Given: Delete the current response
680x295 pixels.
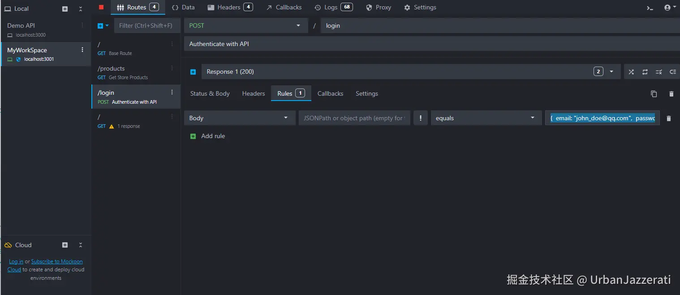Looking at the screenshot, I should (671, 94).
